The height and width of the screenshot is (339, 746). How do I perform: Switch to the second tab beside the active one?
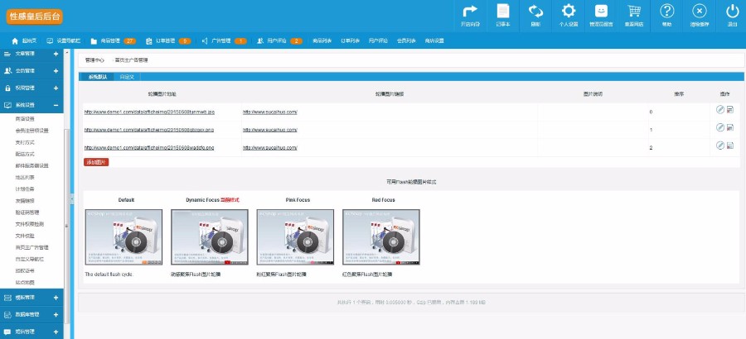point(127,76)
